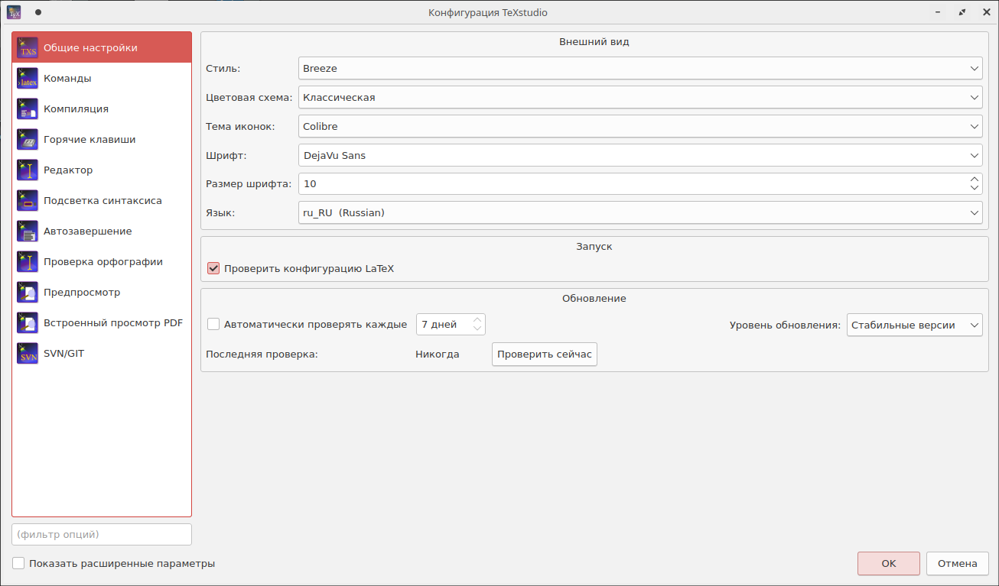Click the фильтр опций search field
Screen dimensions: 999x586
tap(102, 534)
